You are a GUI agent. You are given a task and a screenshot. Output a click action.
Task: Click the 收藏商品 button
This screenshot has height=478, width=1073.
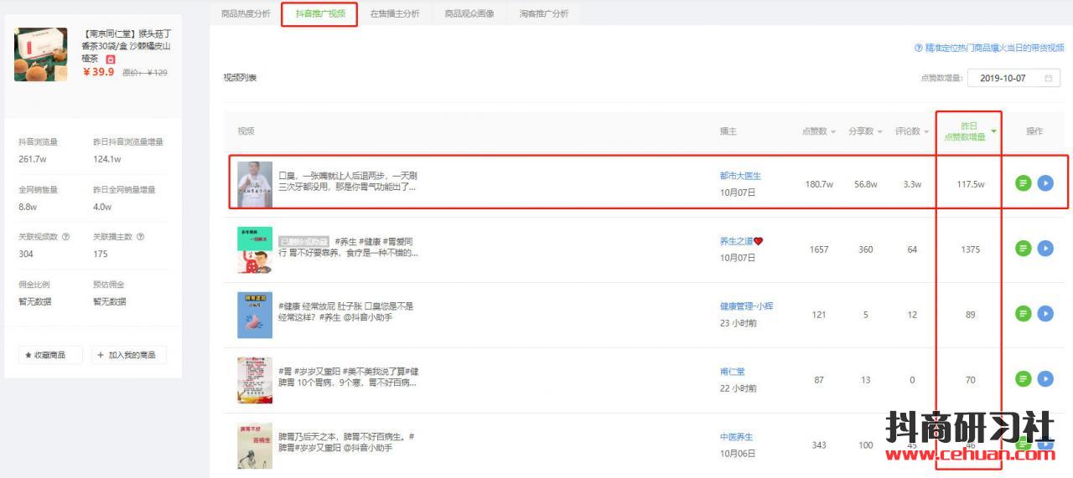[50, 355]
